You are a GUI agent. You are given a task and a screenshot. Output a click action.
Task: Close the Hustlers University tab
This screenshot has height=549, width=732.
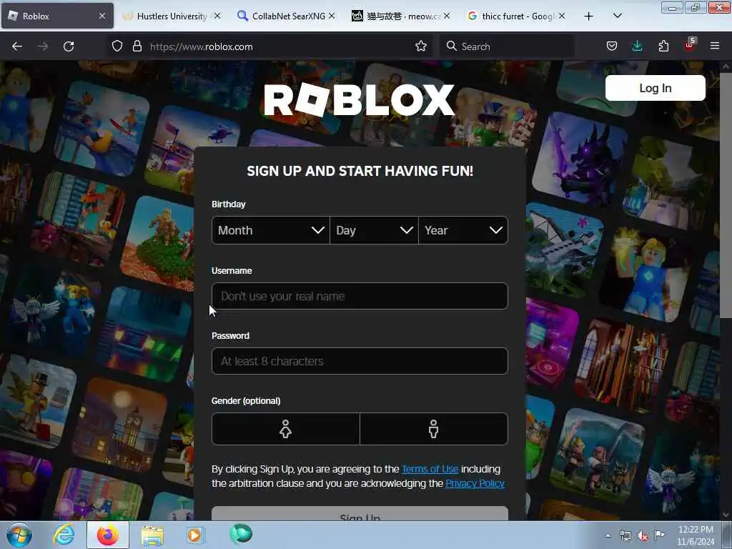tap(217, 16)
